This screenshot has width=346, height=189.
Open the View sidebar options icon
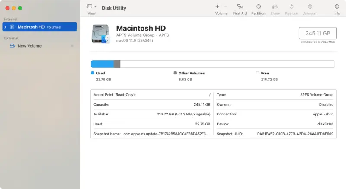tap(90, 6)
